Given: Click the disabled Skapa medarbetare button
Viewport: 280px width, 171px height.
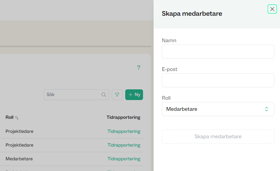Looking at the screenshot, I should coord(218,137).
